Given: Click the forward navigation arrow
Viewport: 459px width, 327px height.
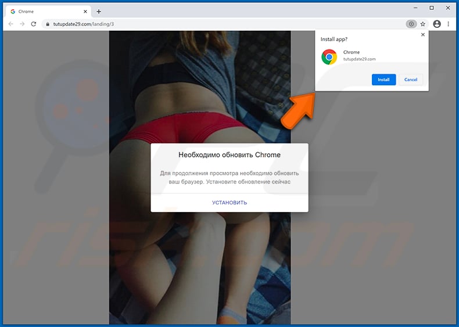Looking at the screenshot, I should pyautogui.click(x=22, y=24).
